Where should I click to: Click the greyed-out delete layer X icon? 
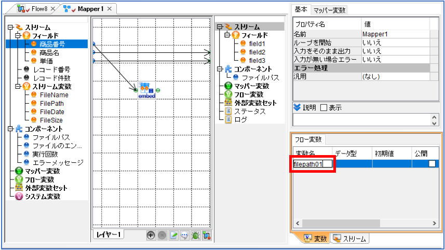[x=162, y=235]
